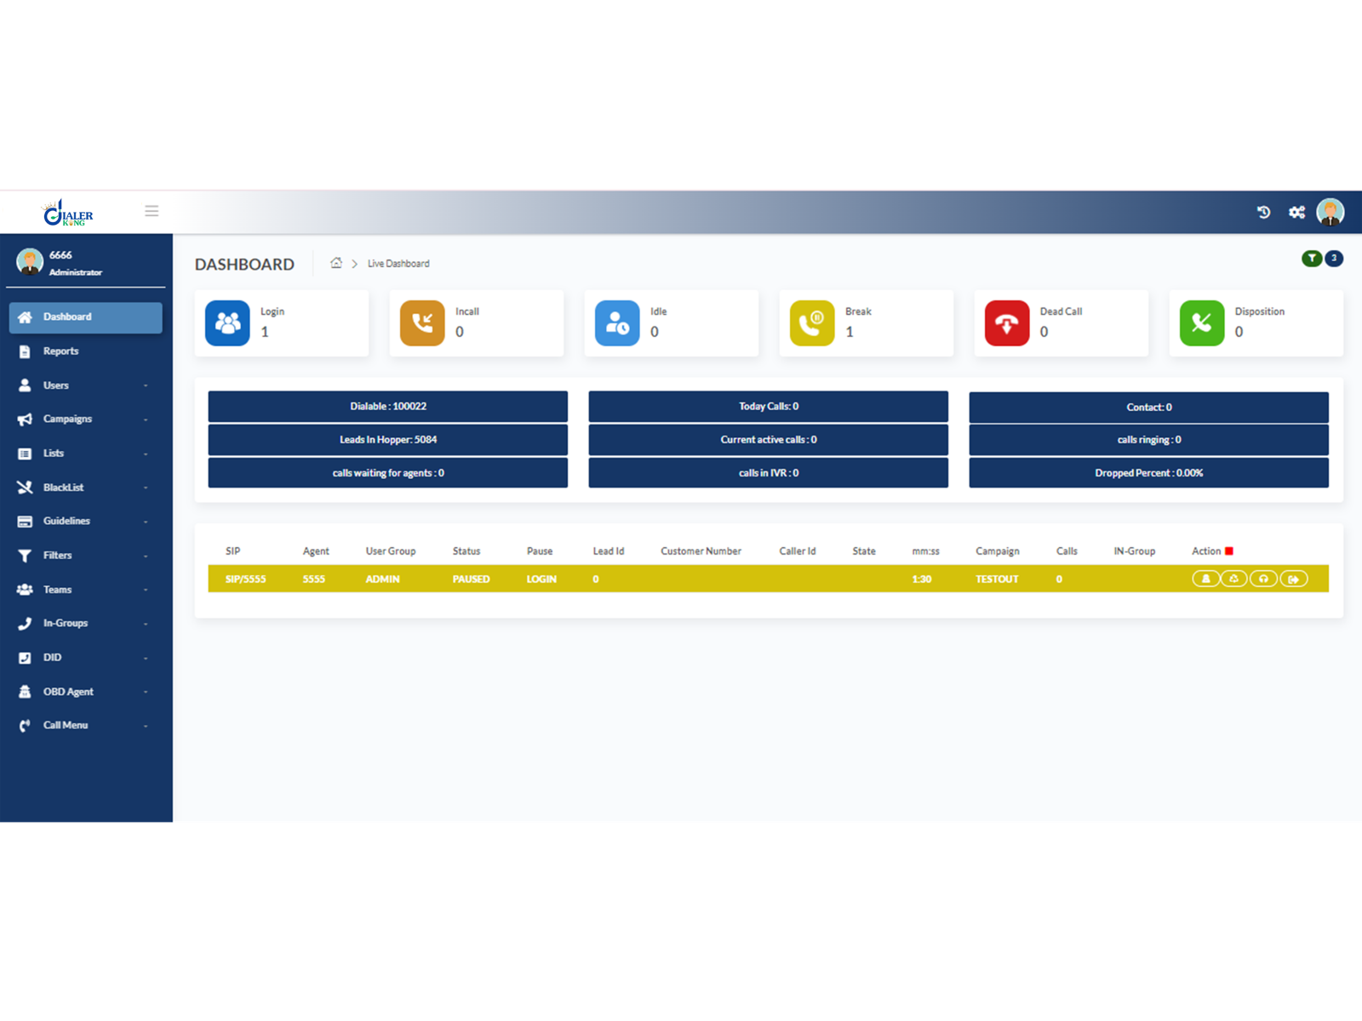The width and height of the screenshot is (1362, 1021).
Task: Toggle the green filter control
Action: [1312, 258]
